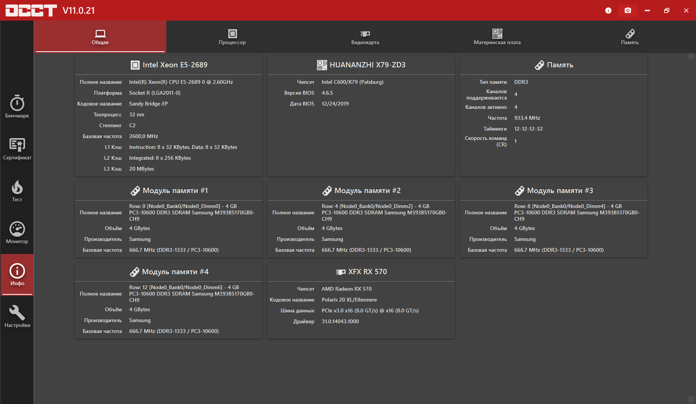Restore down the OCCT window
Image resolution: width=696 pixels, height=404 pixels.
click(667, 10)
